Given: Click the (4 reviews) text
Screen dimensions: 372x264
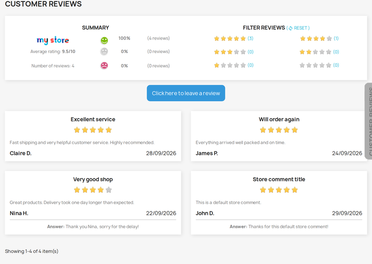Looking at the screenshot, I should [159, 38].
